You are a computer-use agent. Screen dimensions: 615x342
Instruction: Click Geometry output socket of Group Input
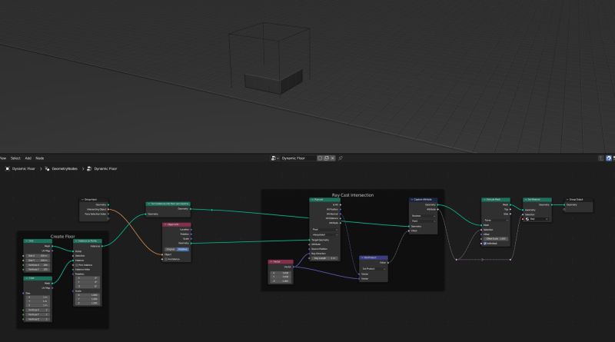pos(108,204)
